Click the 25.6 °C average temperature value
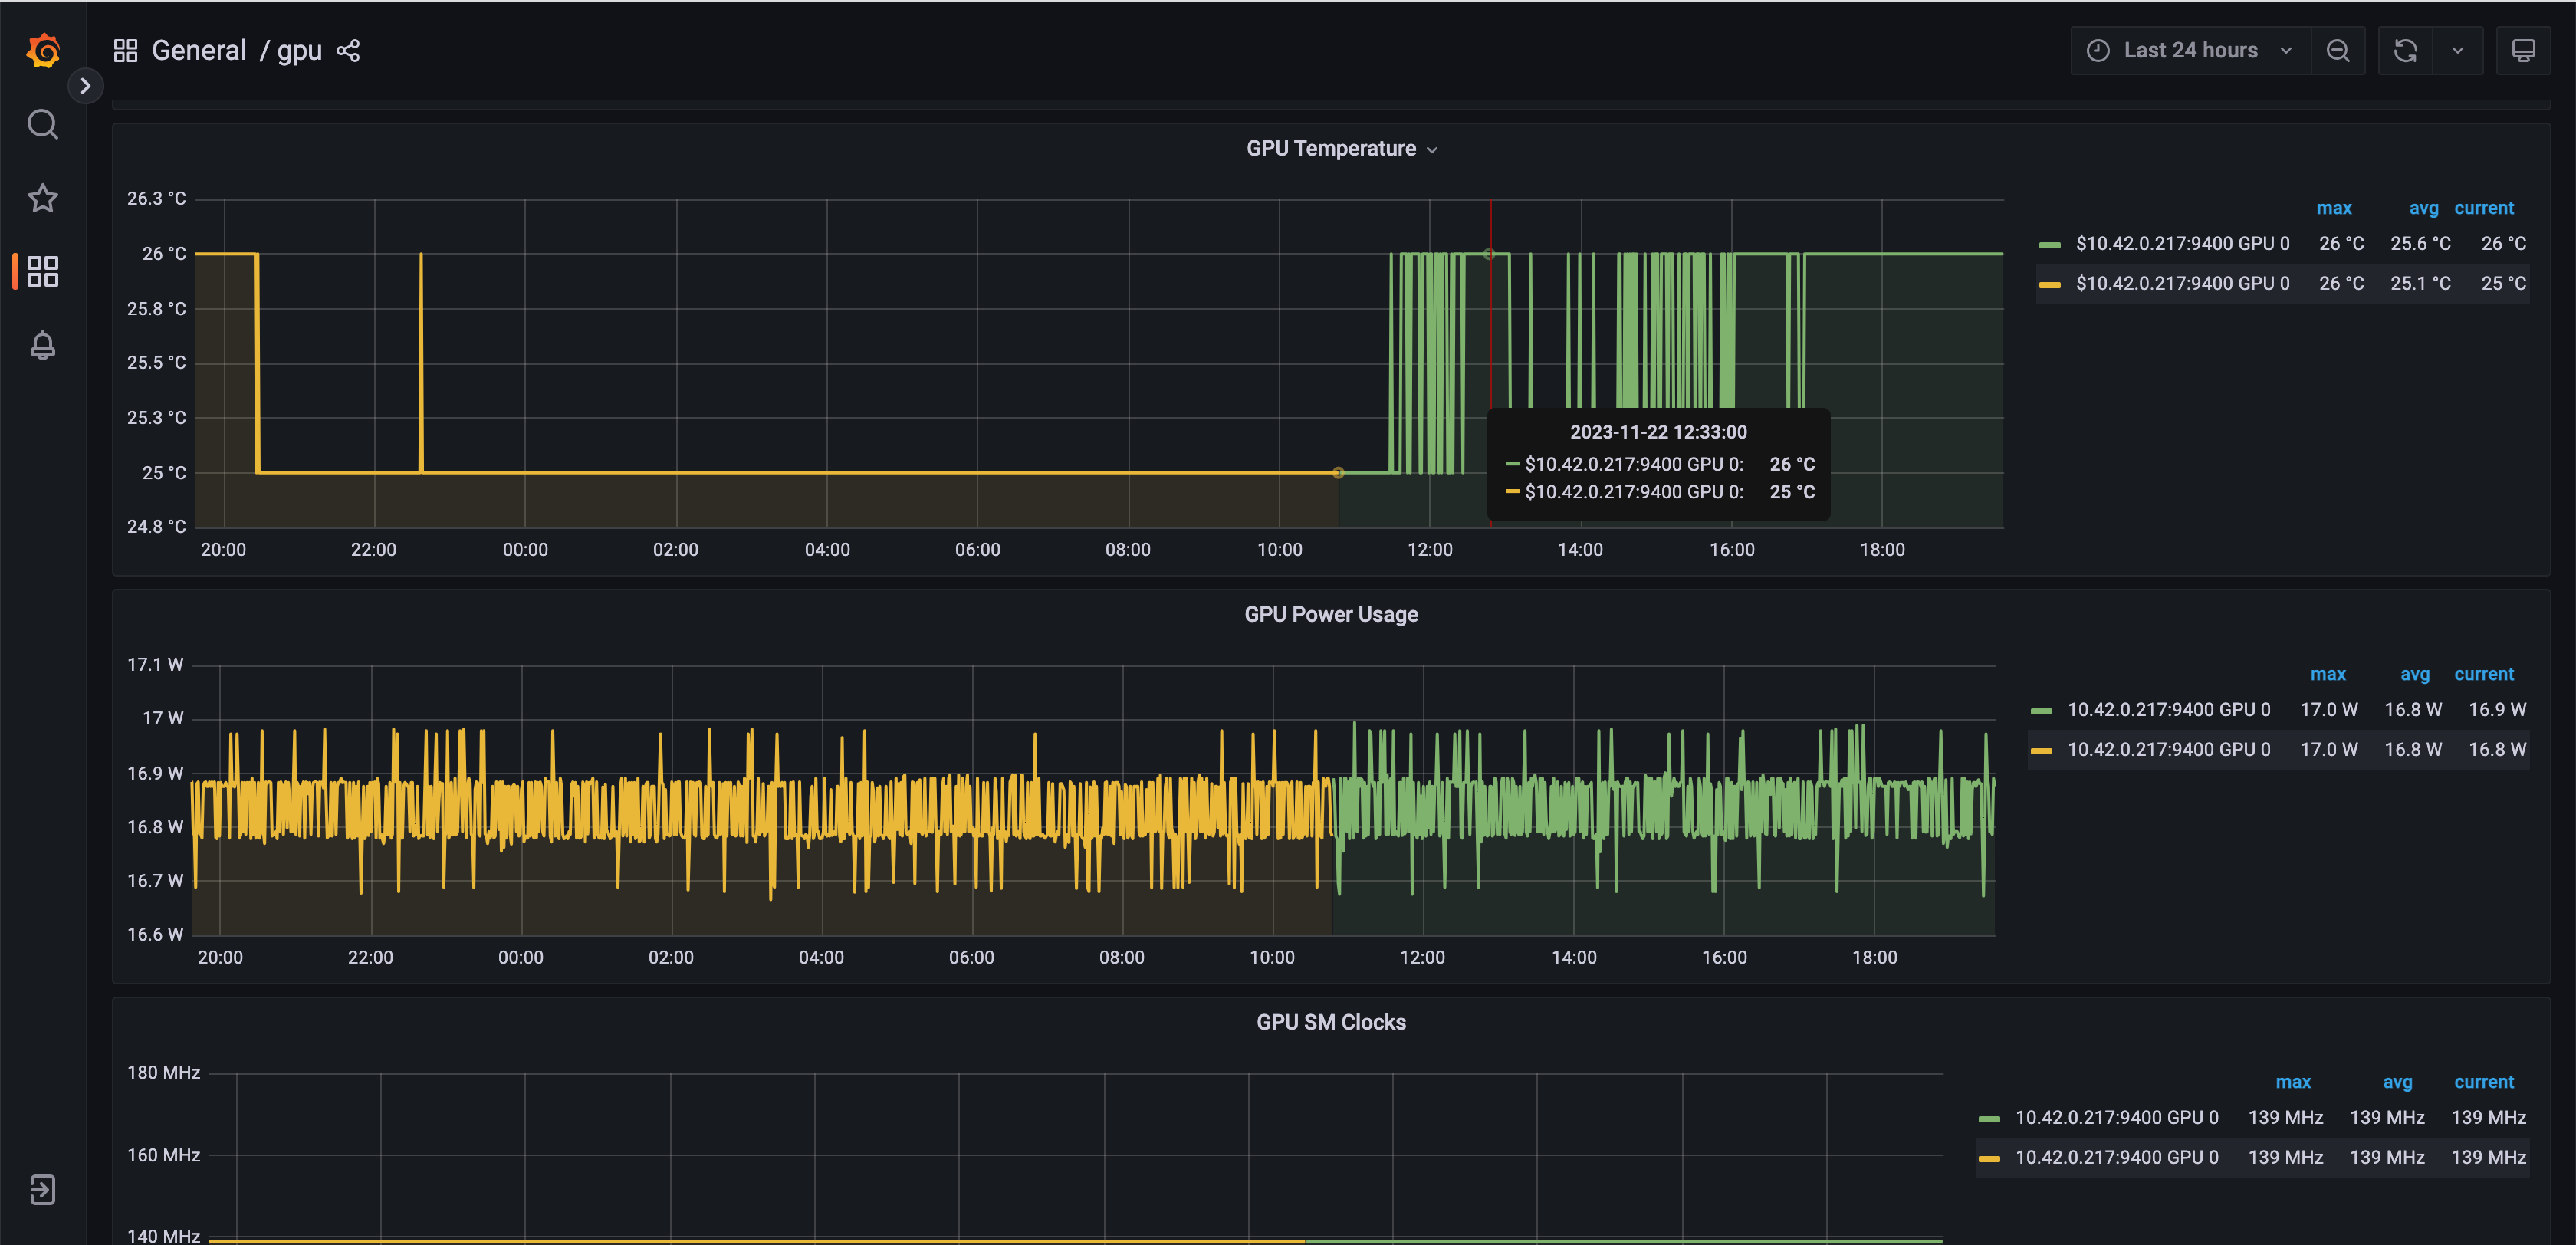Viewport: 2576px width, 1245px height. click(2420, 243)
